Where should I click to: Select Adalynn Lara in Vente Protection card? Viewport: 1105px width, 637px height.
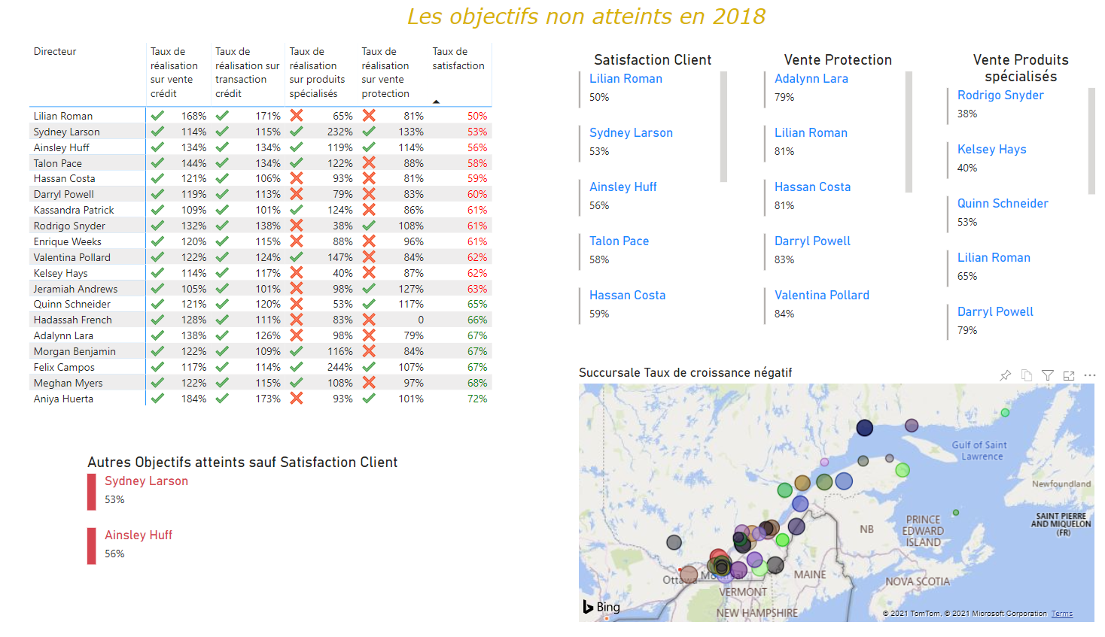[x=811, y=79]
